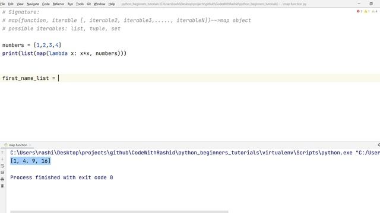Open the Edit menu
This screenshot has width=380, height=213.
pos(11,4)
